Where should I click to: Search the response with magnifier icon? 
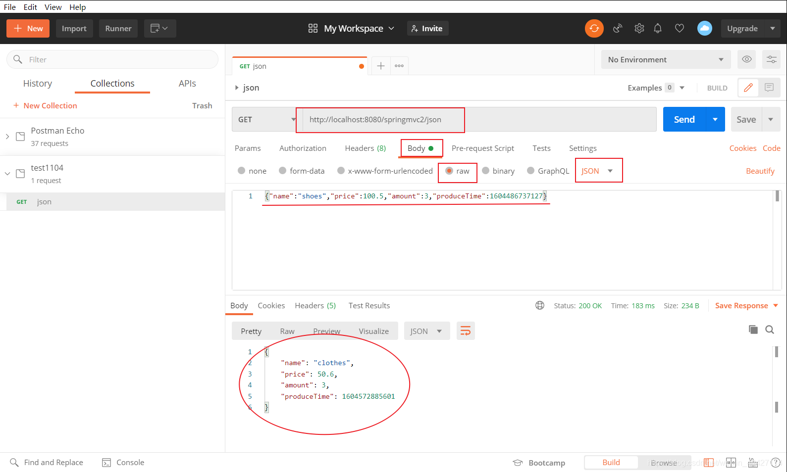click(x=770, y=330)
